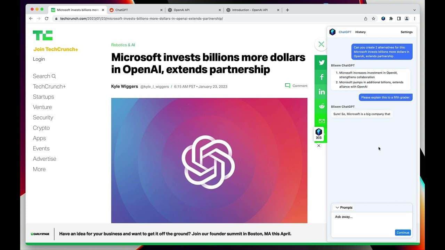Open the Crypto section
445x250 pixels.
(41, 128)
